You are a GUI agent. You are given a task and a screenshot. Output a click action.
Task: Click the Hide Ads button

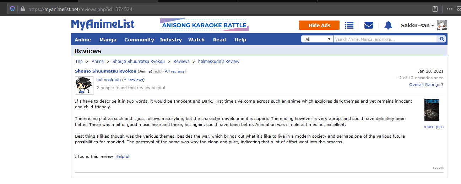coord(319,25)
